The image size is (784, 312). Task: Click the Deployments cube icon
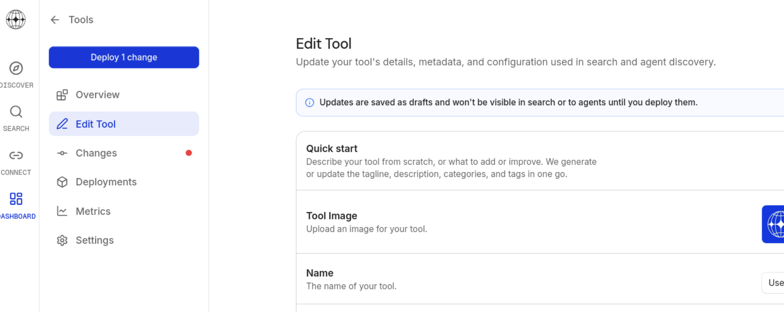tap(62, 182)
